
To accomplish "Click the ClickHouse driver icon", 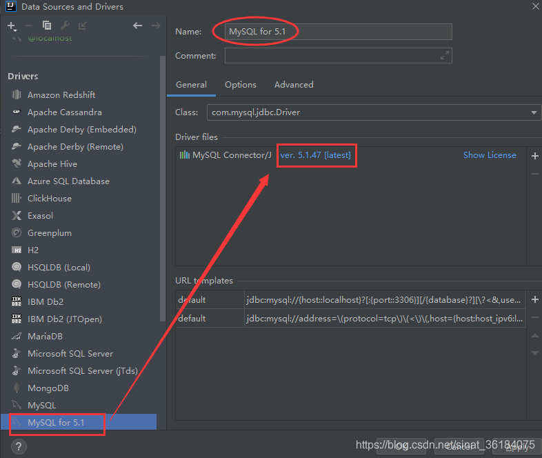I will tap(17, 198).
